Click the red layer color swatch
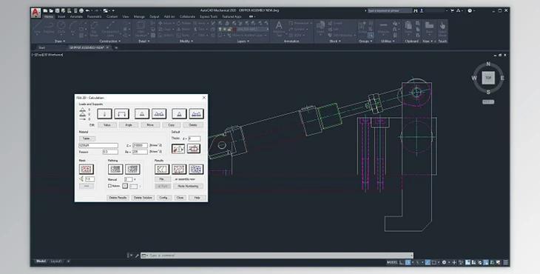Viewport: 540px width, 274px height. tap(234, 30)
